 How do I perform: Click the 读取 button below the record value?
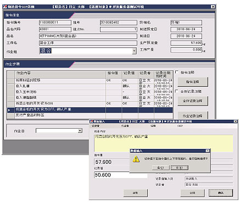click(136, 193)
